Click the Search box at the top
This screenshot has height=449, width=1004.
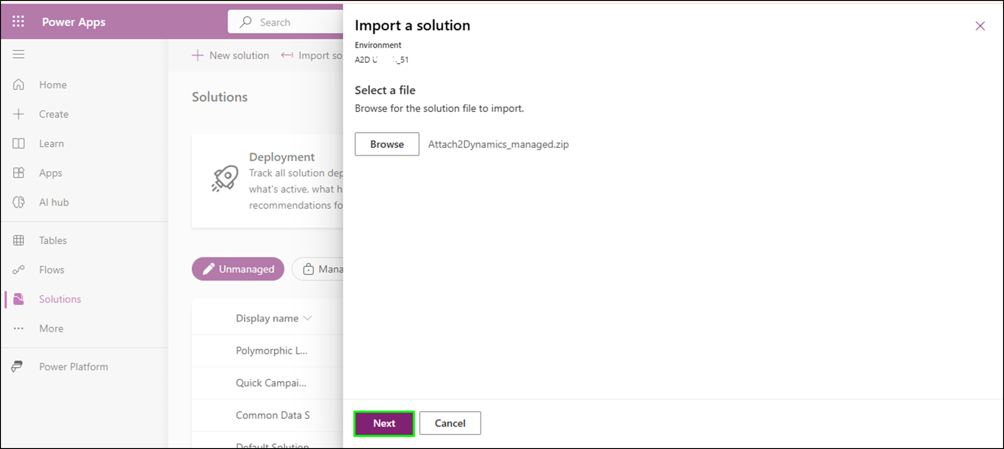pyautogui.click(x=282, y=22)
